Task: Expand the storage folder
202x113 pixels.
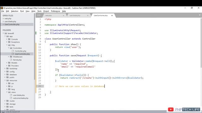Action: [5, 104]
